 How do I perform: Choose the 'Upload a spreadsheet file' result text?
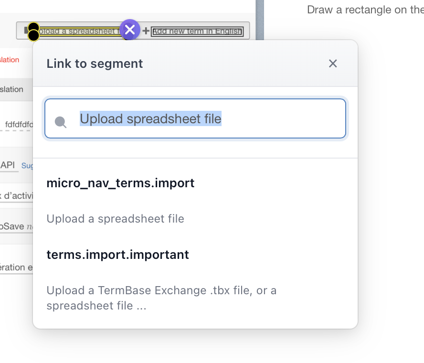[x=115, y=219]
